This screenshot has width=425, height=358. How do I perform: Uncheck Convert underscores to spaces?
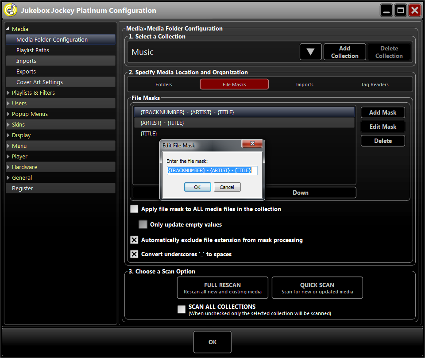pos(134,254)
